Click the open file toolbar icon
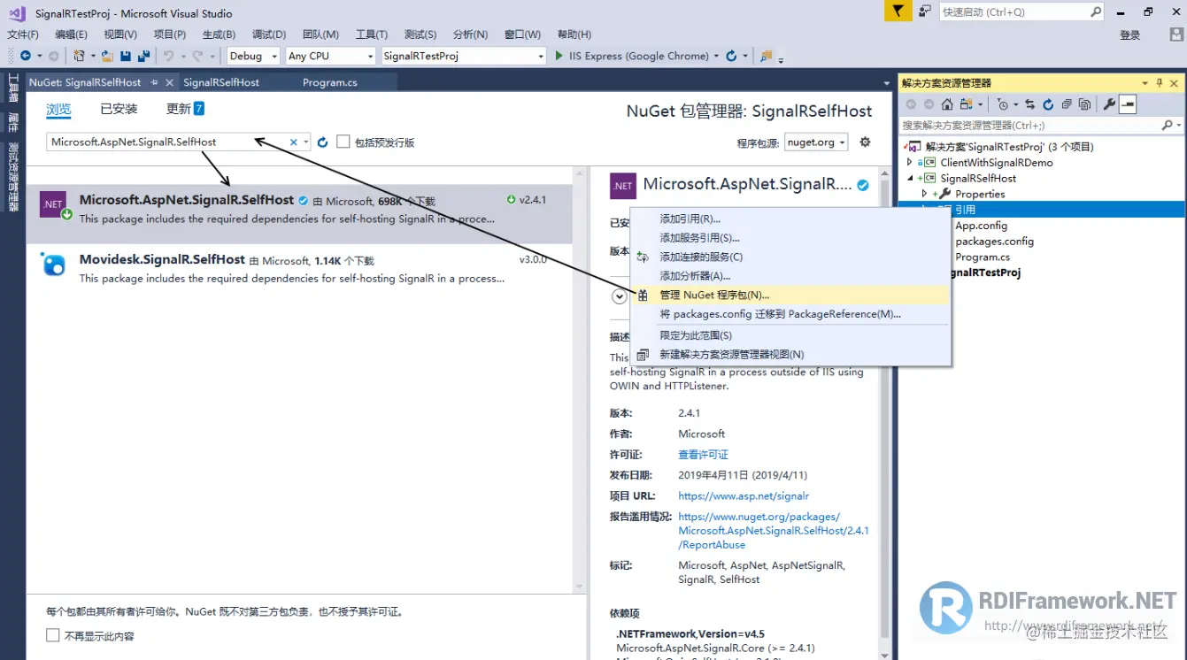 pos(107,56)
